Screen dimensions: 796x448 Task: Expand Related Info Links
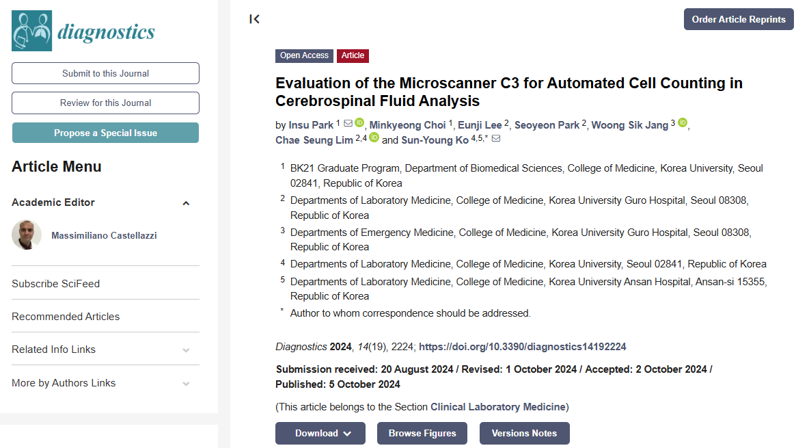[x=186, y=350]
